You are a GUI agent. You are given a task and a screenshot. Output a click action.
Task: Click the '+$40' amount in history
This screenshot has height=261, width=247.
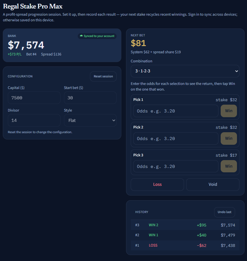tap(202, 235)
